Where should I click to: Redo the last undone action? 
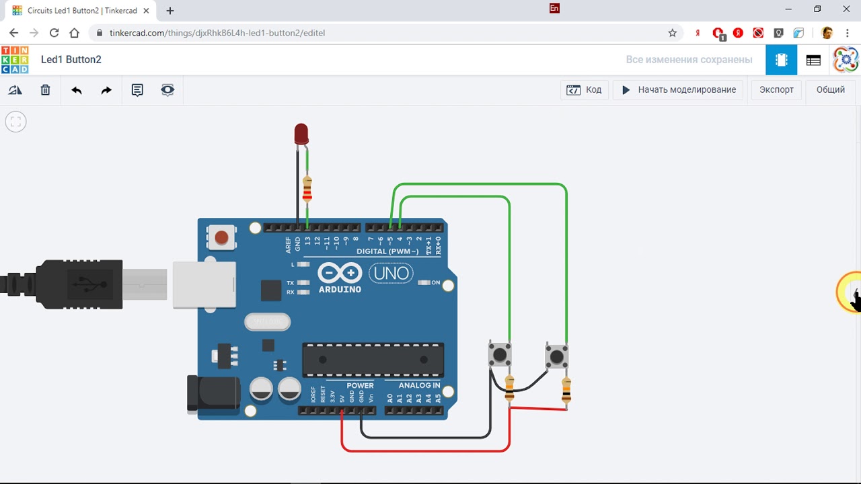pos(106,89)
